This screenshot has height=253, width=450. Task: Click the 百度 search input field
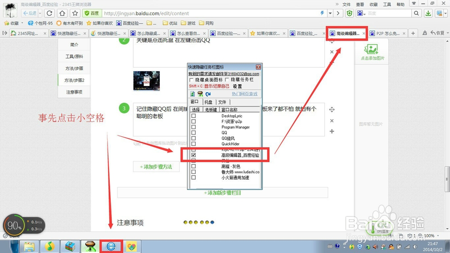click(x=389, y=13)
